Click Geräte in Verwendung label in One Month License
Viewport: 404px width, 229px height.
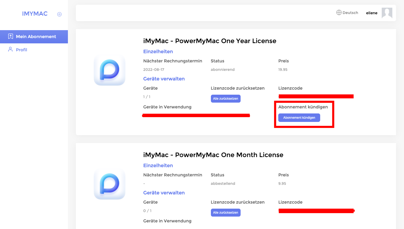(x=167, y=221)
